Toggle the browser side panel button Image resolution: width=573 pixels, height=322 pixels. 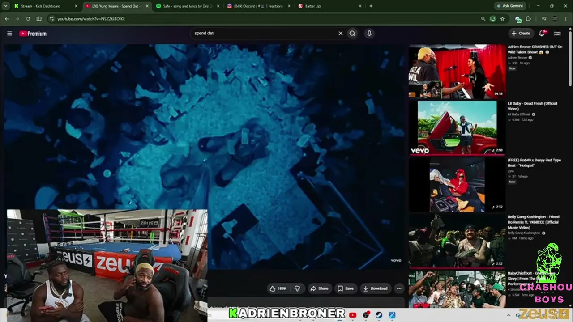(x=39, y=19)
